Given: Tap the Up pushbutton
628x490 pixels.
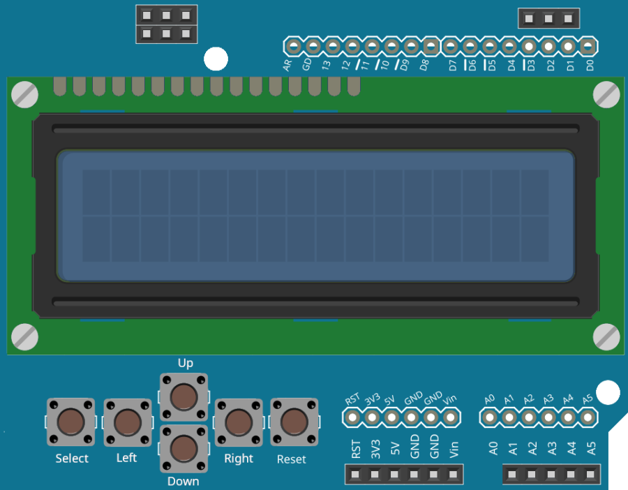Looking at the screenshot, I should [184, 397].
